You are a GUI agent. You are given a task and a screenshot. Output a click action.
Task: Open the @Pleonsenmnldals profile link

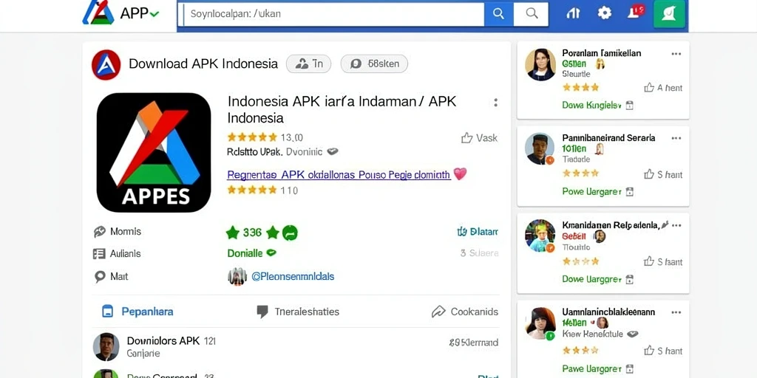tap(293, 277)
